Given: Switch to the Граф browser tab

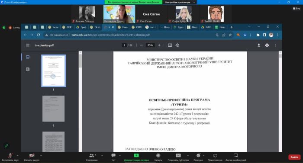Looking at the screenshot, I should pos(81,27).
